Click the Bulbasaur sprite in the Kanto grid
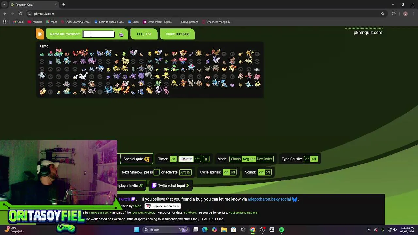 click(42, 54)
